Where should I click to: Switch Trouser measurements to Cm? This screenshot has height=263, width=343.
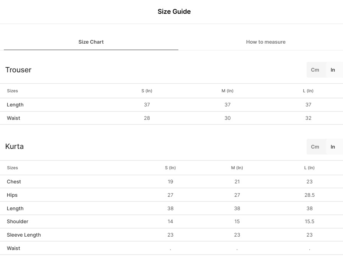[315, 70]
